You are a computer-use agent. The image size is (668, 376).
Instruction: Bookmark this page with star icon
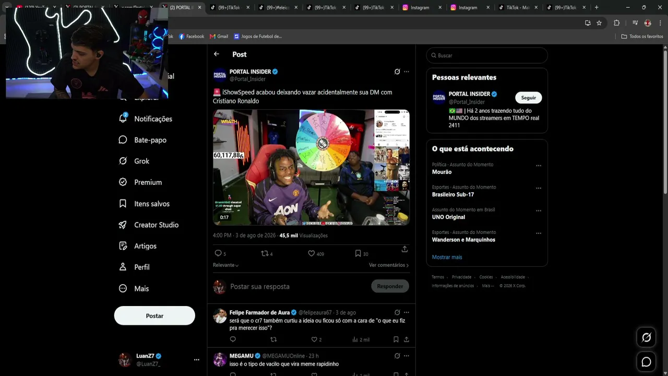599,23
